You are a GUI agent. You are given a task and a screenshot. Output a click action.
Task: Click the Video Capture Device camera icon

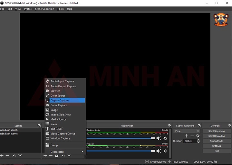47,133
